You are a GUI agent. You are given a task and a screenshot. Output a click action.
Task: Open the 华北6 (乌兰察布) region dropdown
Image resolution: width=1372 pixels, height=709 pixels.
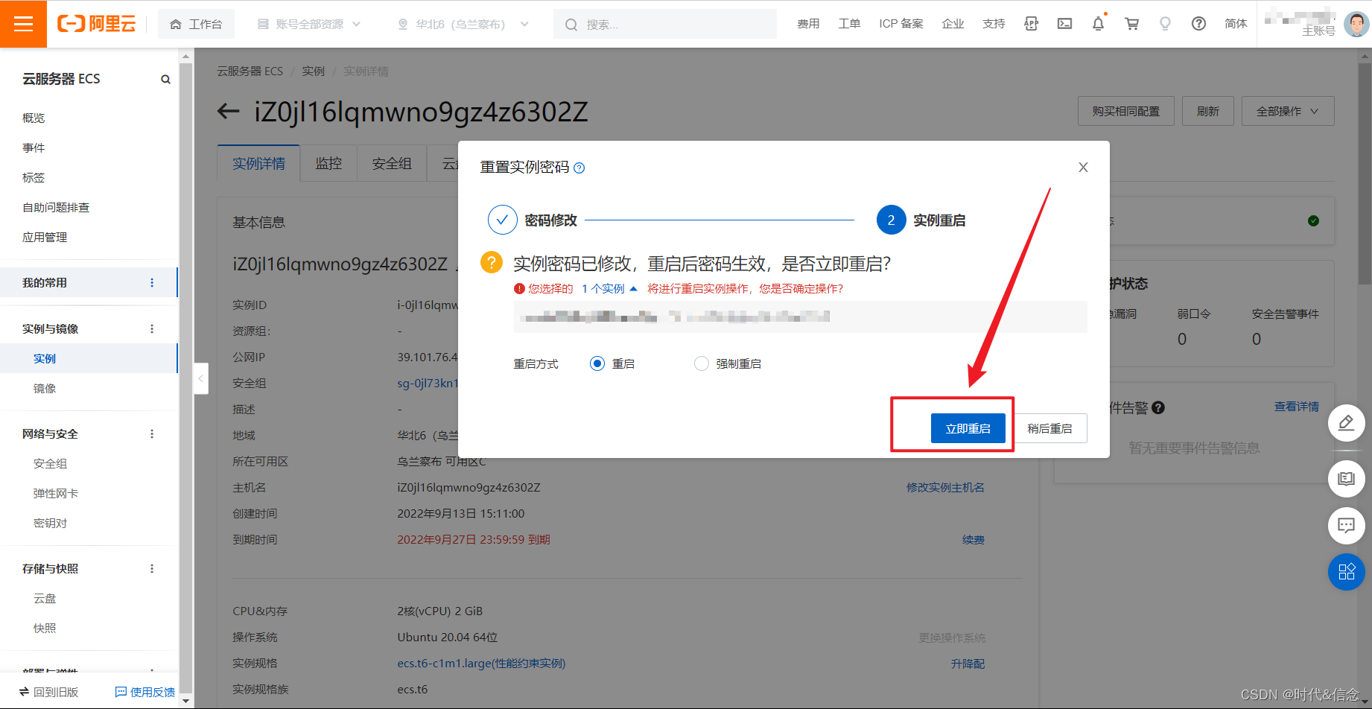point(463,24)
